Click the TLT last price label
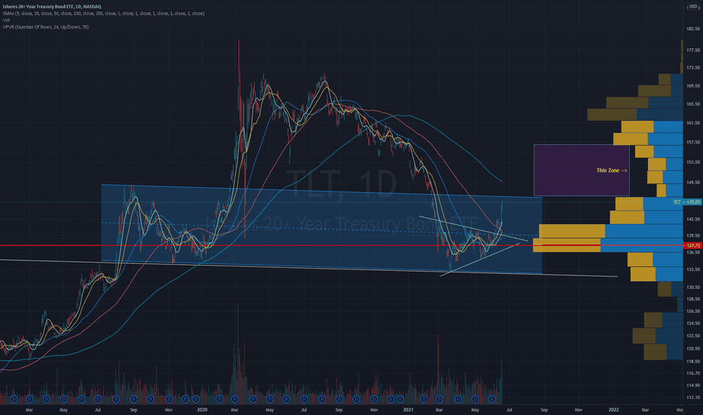The image size is (703, 415). tap(687, 202)
